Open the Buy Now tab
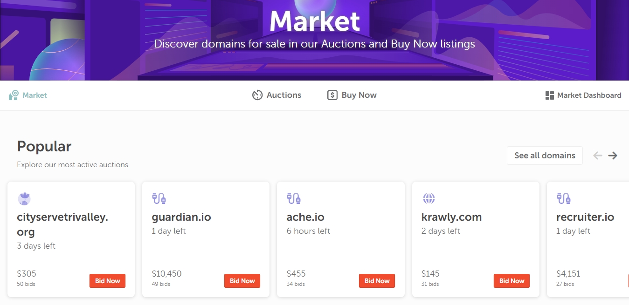The height and width of the screenshot is (305, 629). click(359, 95)
